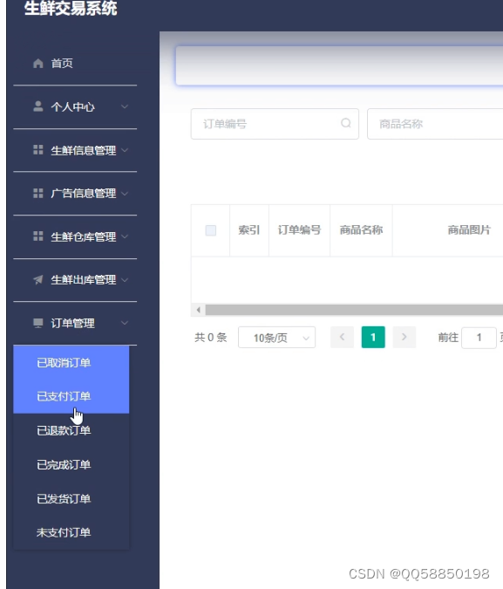Expand 生鲜出库管理 with its chevron
The height and width of the screenshot is (589, 503).
125,280
